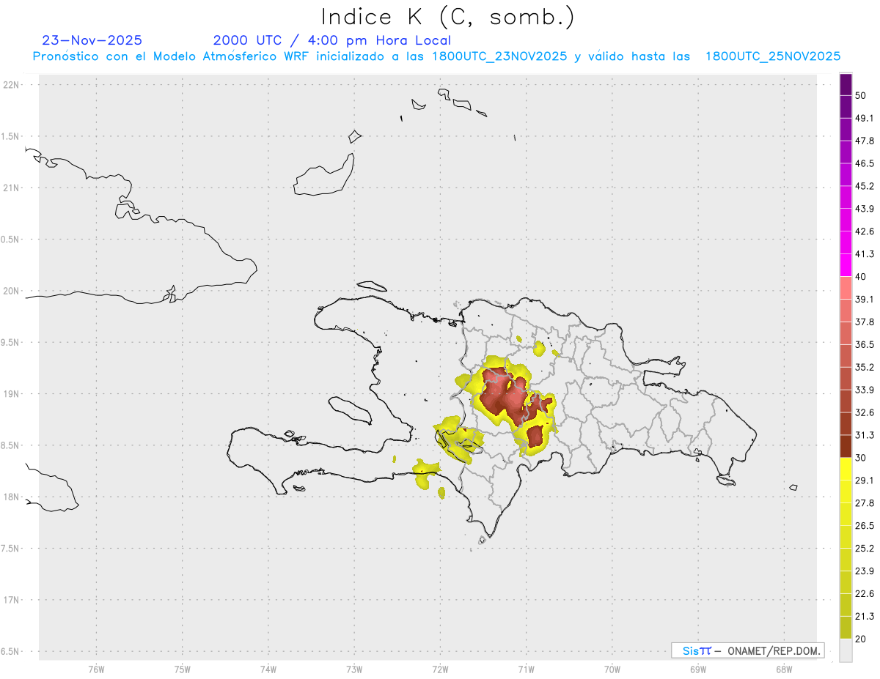Click the colorbar label "39.1"
Image resolution: width=880 pixels, height=679 pixels.
(865, 299)
